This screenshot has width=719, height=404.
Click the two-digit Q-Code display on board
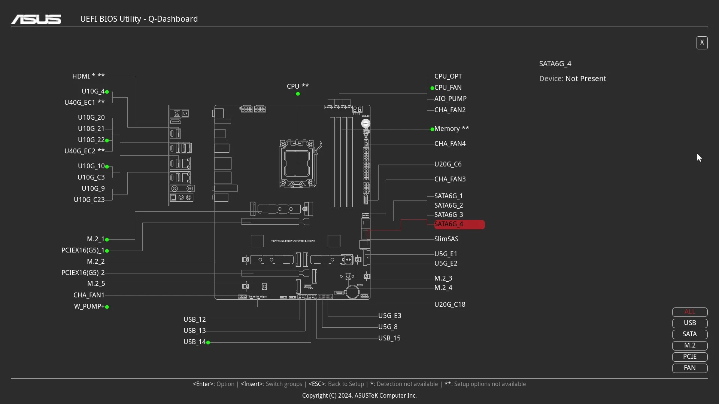pos(357,109)
